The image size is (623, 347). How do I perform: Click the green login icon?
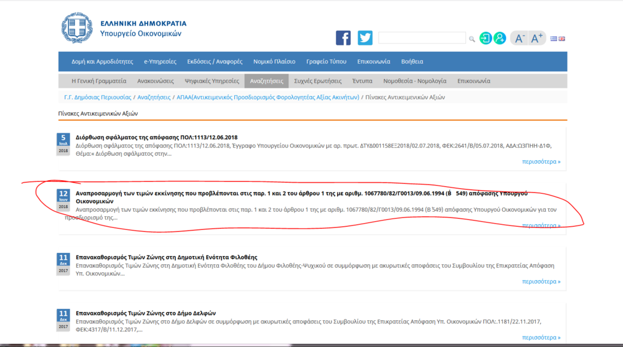point(485,38)
